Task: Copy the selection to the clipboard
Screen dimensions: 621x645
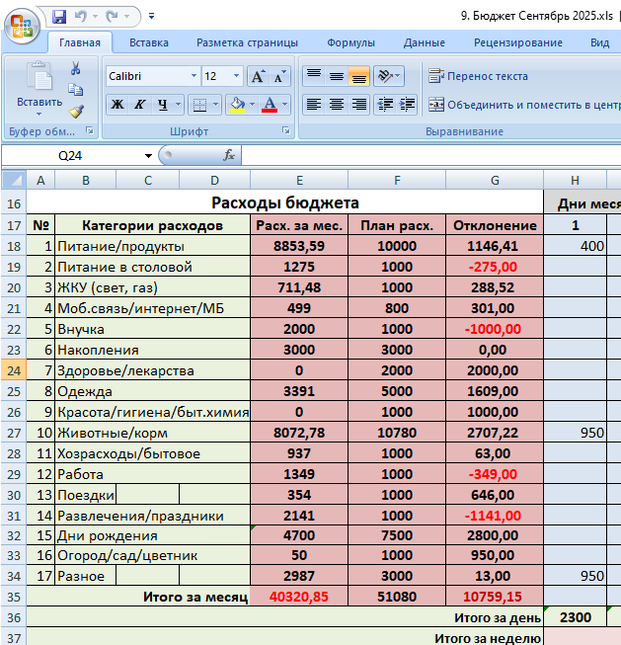Action: pyautogui.click(x=75, y=89)
